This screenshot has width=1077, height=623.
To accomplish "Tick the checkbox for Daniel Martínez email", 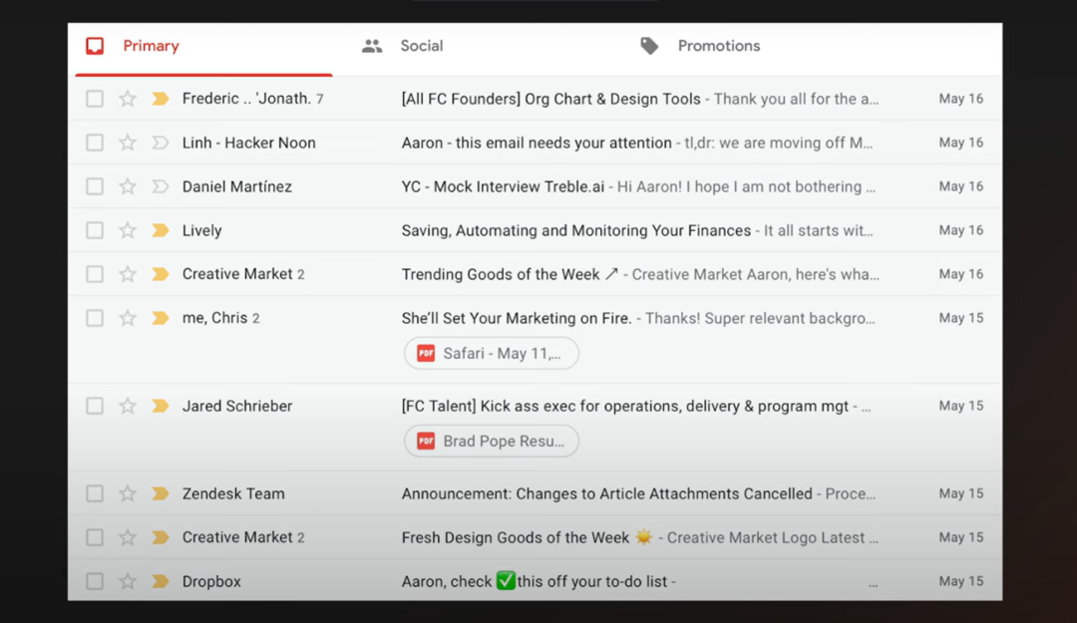I will point(95,186).
